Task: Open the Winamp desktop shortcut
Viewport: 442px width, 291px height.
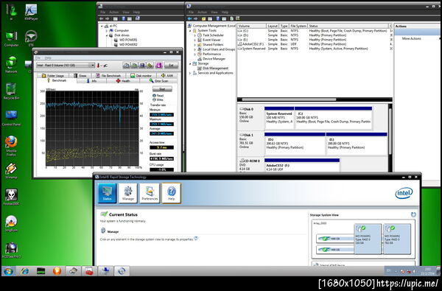Action: 11,171
